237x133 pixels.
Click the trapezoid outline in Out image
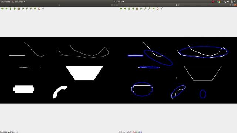pyautogui.click(x=203, y=73)
